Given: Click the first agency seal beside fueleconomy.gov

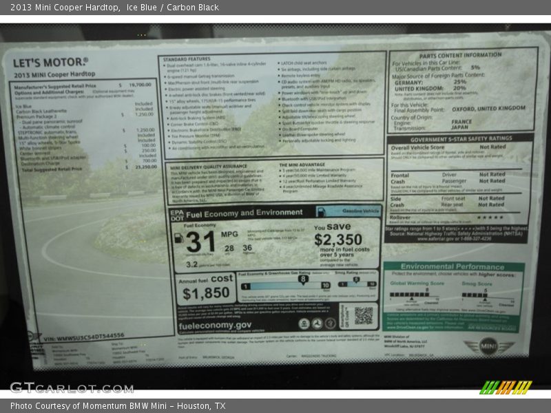Looking at the screenshot, I should pyautogui.click(x=304, y=324).
